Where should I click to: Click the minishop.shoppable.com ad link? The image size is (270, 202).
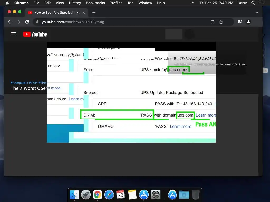point(220,64)
